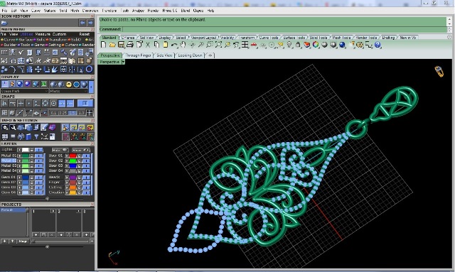Click the Merge button in Projects panel
455x272 pixels.
point(23,241)
